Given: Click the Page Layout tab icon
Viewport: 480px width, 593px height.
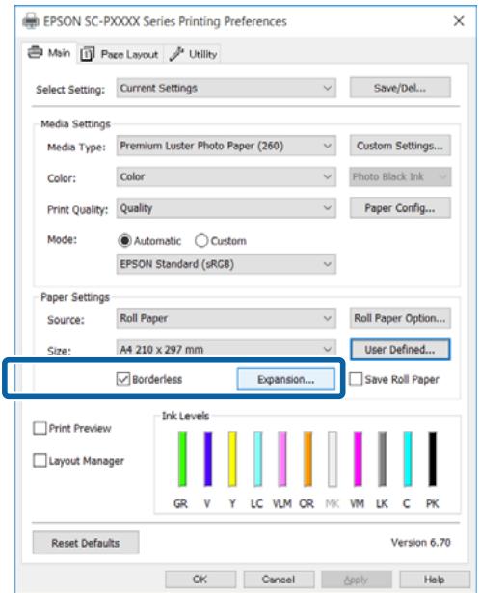Looking at the screenshot, I should tap(87, 54).
